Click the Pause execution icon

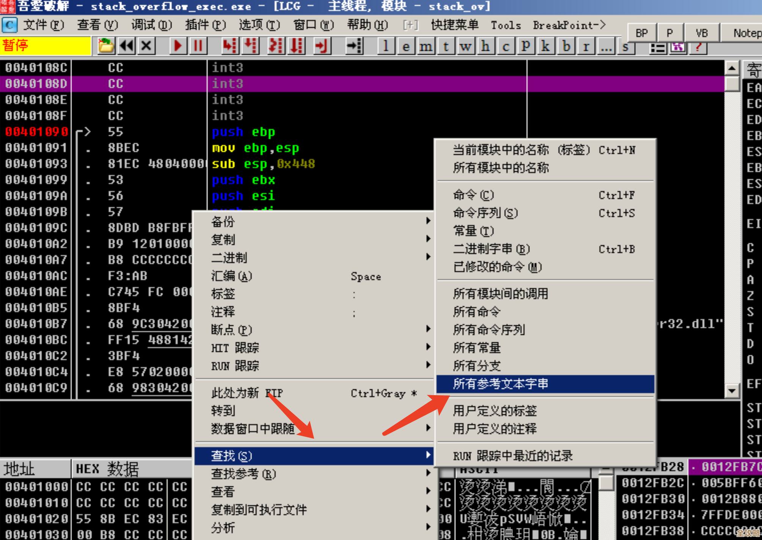(198, 46)
